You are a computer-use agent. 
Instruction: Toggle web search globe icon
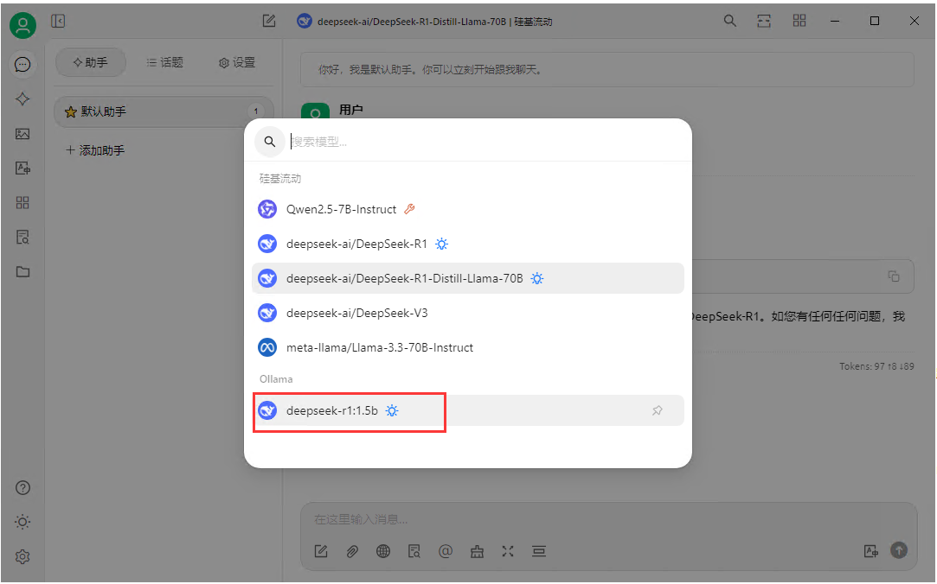click(x=383, y=551)
